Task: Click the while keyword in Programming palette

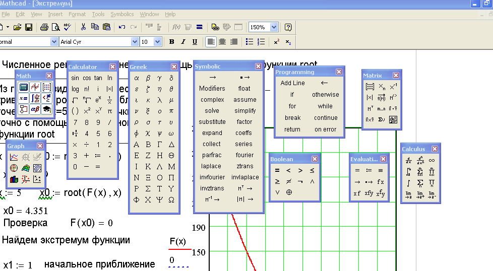Action: [325, 106]
